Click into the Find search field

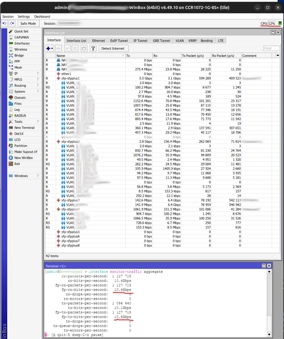(x=270, y=48)
